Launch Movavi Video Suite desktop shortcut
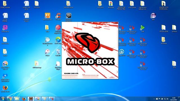180x101 pixels. coord(5,65)
